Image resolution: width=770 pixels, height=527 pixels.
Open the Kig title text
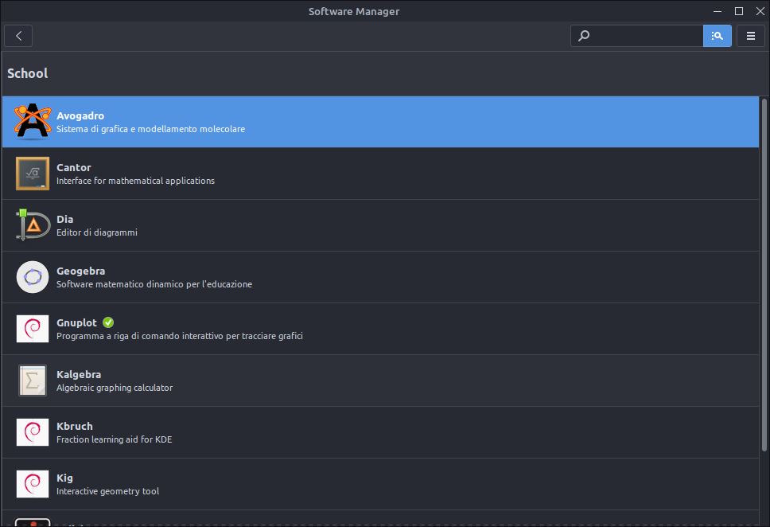click(x=64, y=478)
